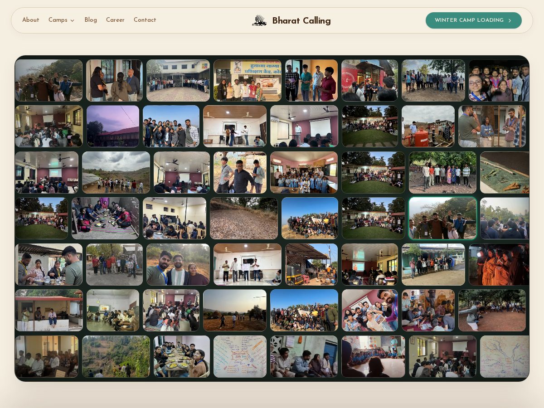Open the Camps menu item
This screenshot has height=408, width=544.
(62, 20)
